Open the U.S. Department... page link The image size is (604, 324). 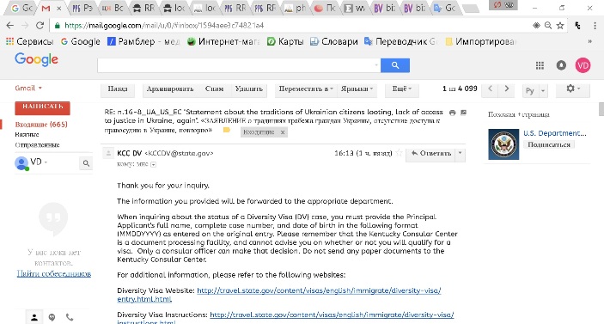pos(555,133)
